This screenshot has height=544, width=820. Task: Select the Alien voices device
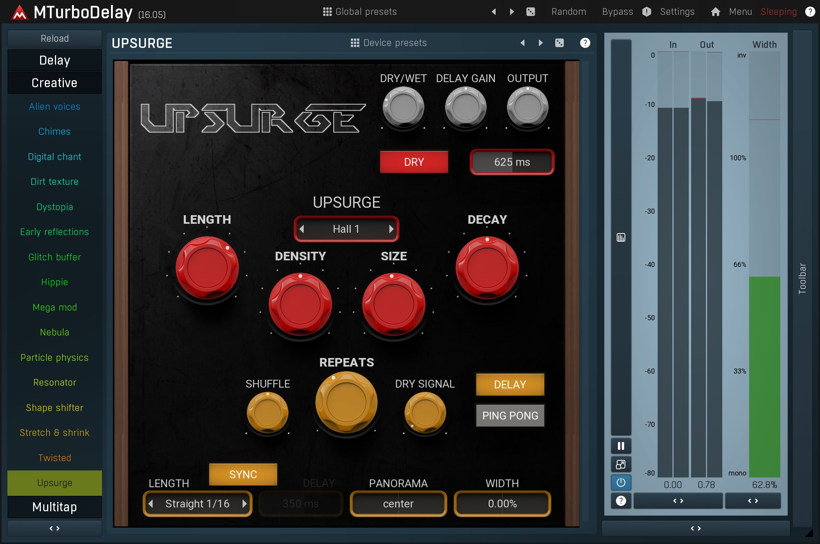point(55,107)
